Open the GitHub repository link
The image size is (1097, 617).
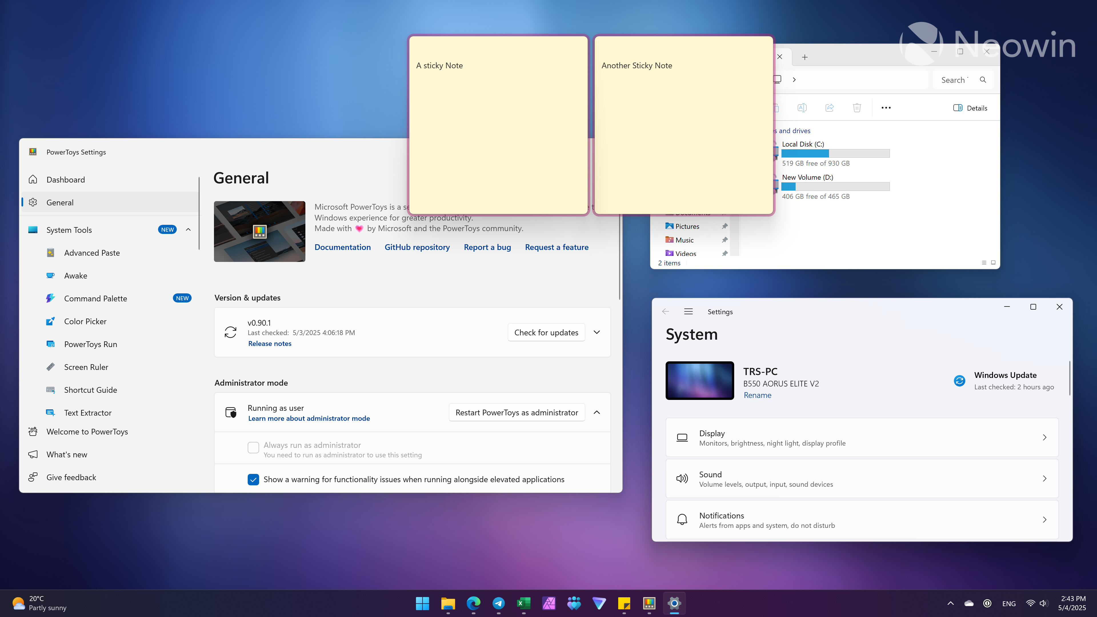(x=417, y=247)
